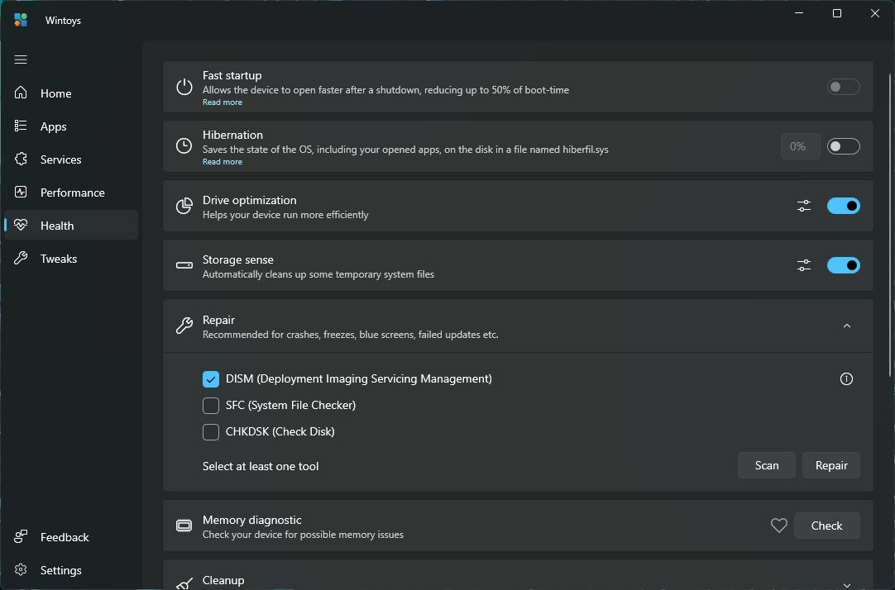Collapse the Repair section chevron

click(846, 326)
